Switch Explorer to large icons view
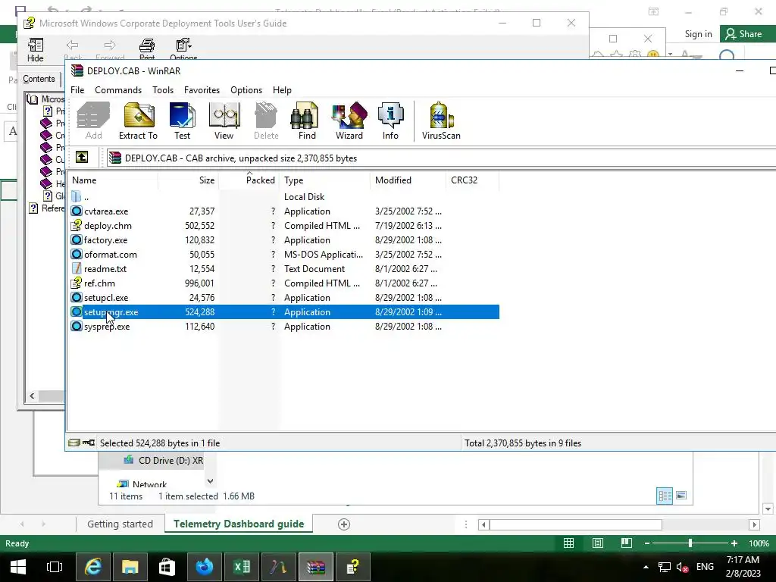 (681, 496)
